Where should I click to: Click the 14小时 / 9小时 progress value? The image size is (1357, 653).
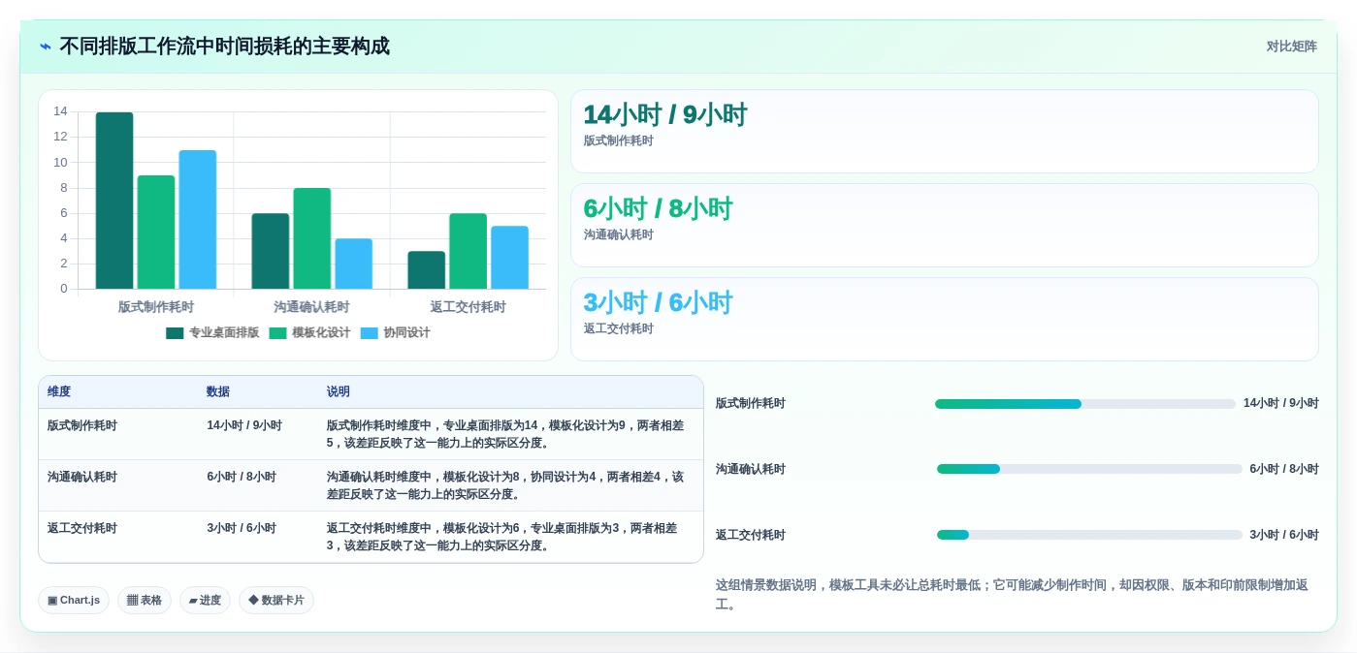(1281, 404)
